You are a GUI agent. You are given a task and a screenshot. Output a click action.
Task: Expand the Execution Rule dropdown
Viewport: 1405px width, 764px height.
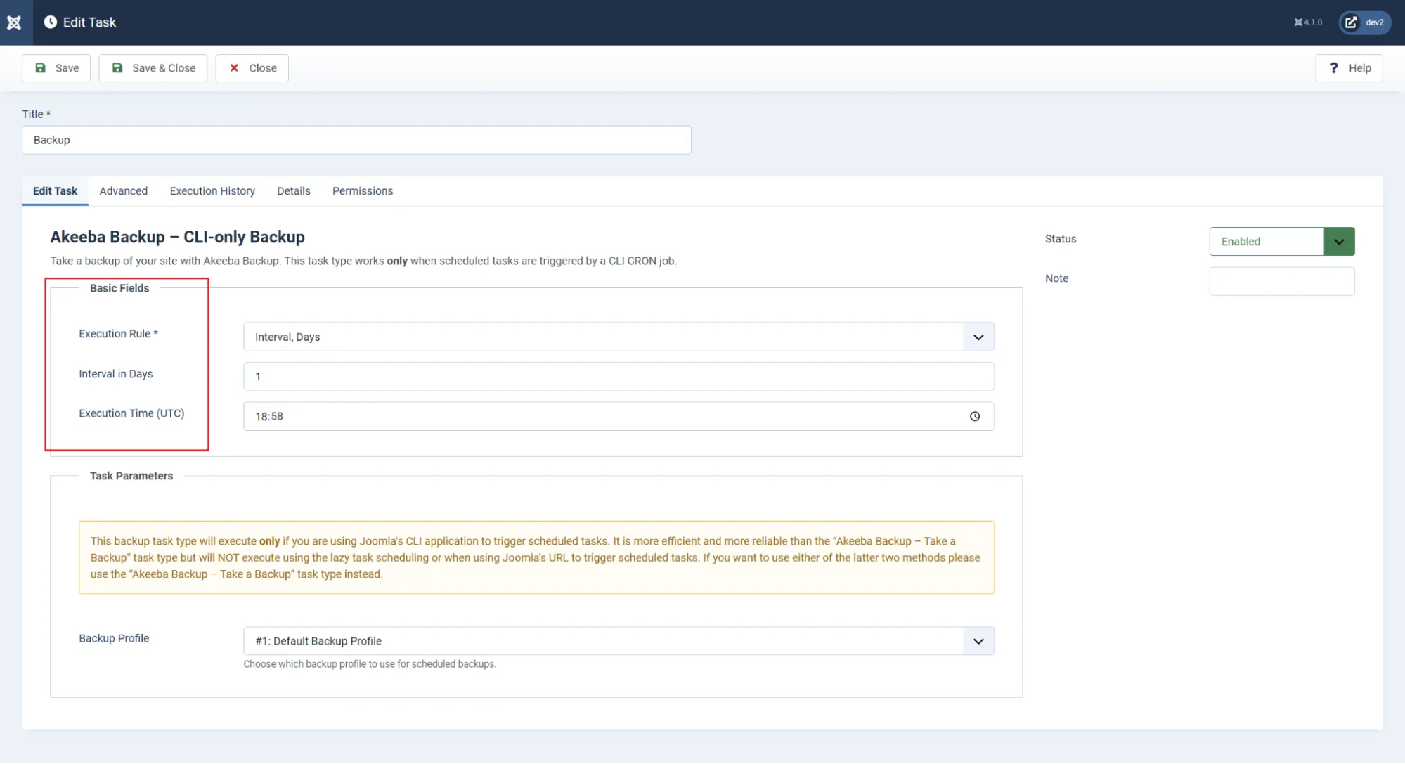978,337
